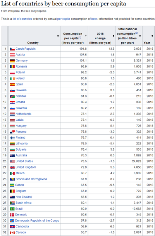Image resolution: width=155 pixels, height=236 pixels.
Task: Open the Poland country link
Action: click(x=20, y=73)
